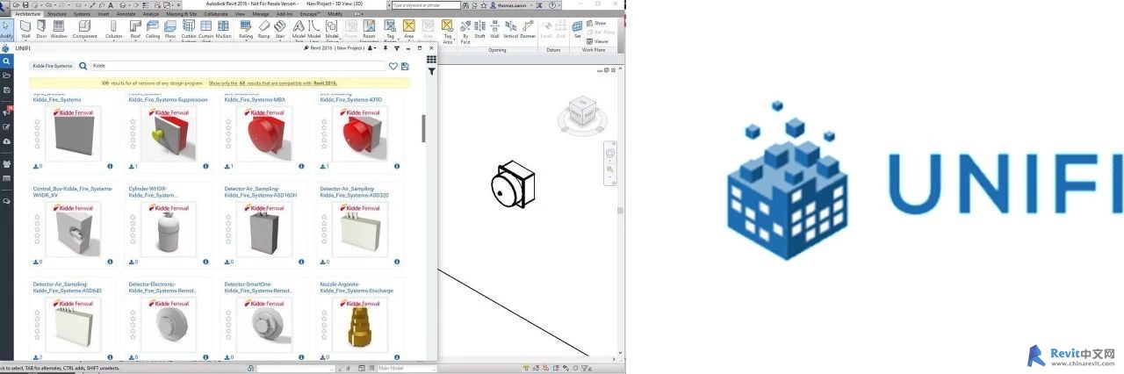Pick the Roof tool
This screenshot has width=1124, height=374.
[135, 30]
